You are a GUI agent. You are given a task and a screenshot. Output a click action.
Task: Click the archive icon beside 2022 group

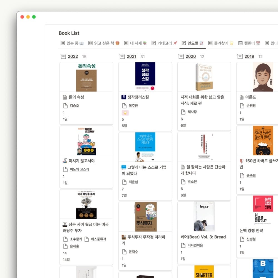[63, 56]
